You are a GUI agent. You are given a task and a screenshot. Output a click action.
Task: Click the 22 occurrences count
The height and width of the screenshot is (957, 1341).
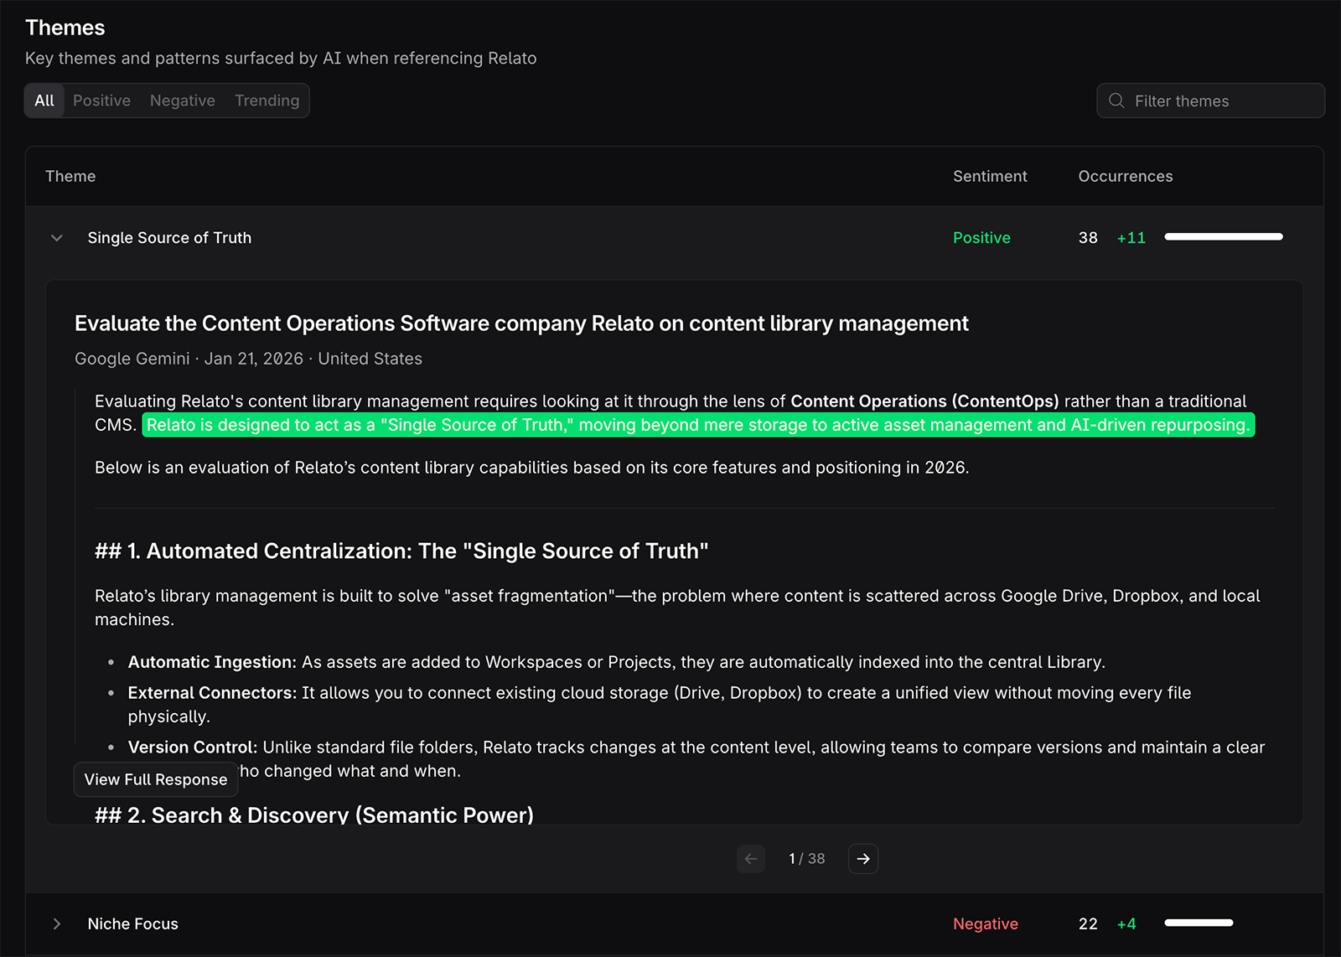click(x=1088, y=923)
